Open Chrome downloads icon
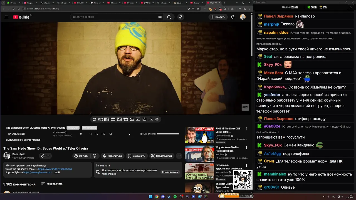 pyautogui.click(x=232, y=9)
